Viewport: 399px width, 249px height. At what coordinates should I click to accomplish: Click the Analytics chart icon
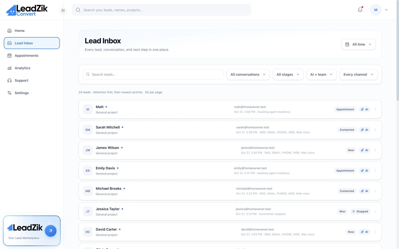(x=10, y=68)
